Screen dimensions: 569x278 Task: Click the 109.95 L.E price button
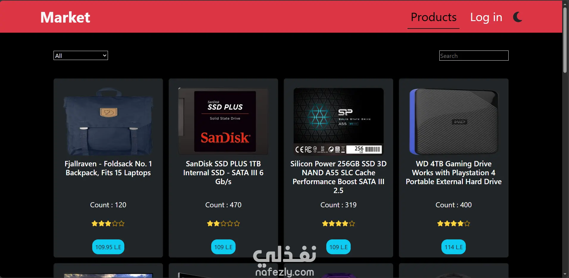pyautogui.click(x=108, y=247)
